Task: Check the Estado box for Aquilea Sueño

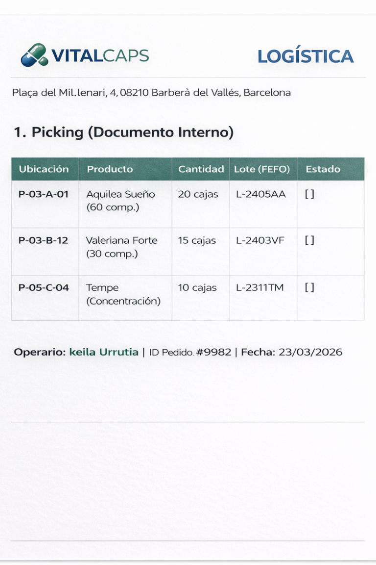Action: click(x=309, y=194)
